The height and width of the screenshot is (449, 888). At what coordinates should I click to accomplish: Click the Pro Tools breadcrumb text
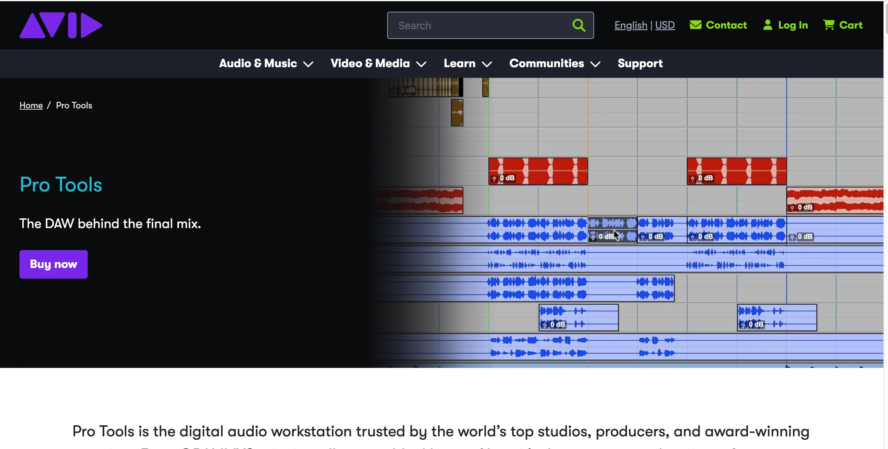click(x=74, y=105)
